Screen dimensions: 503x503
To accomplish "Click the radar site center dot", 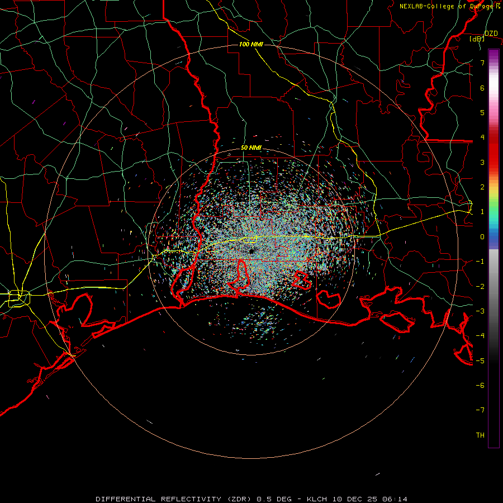I will [x=251, y=251].
